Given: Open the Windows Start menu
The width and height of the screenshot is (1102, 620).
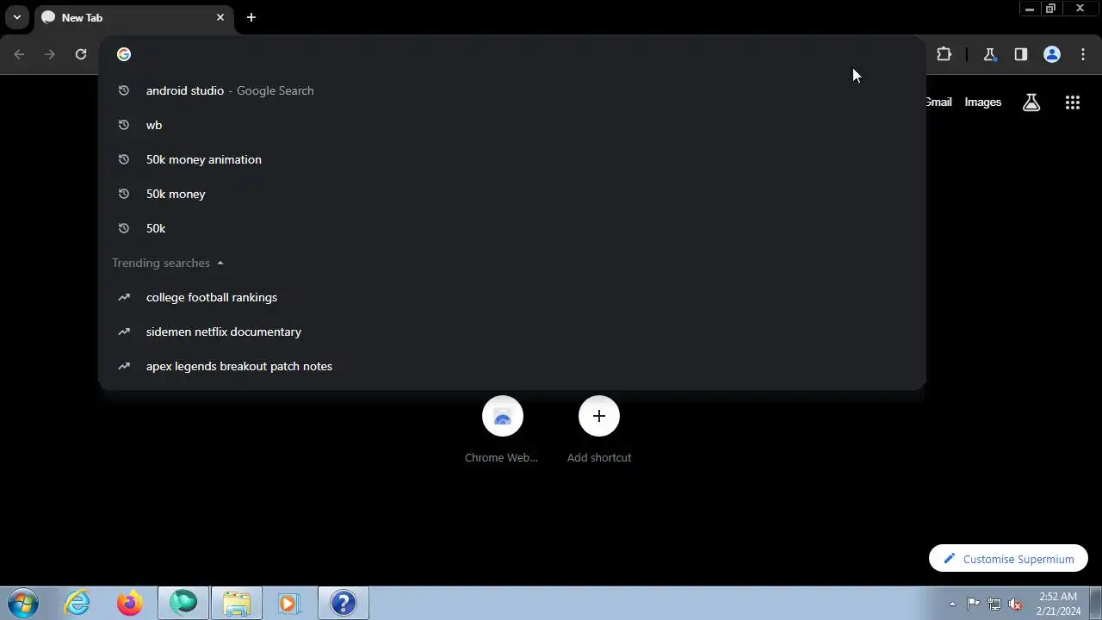Looking at the screenshot, I should [x=22, y=603].
